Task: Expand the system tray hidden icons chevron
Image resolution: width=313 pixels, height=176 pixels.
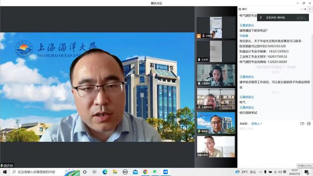Action: tap(260, 172)
